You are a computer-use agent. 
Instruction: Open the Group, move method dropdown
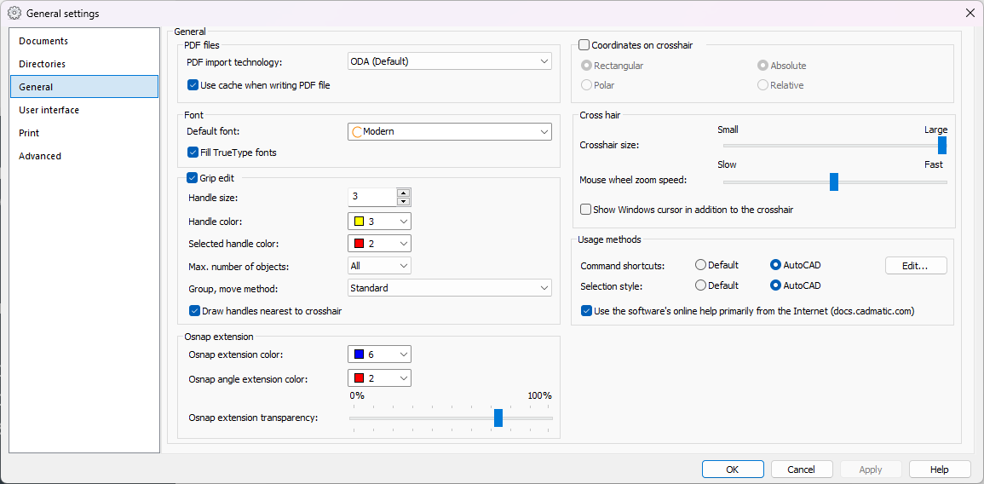[450, 288]
